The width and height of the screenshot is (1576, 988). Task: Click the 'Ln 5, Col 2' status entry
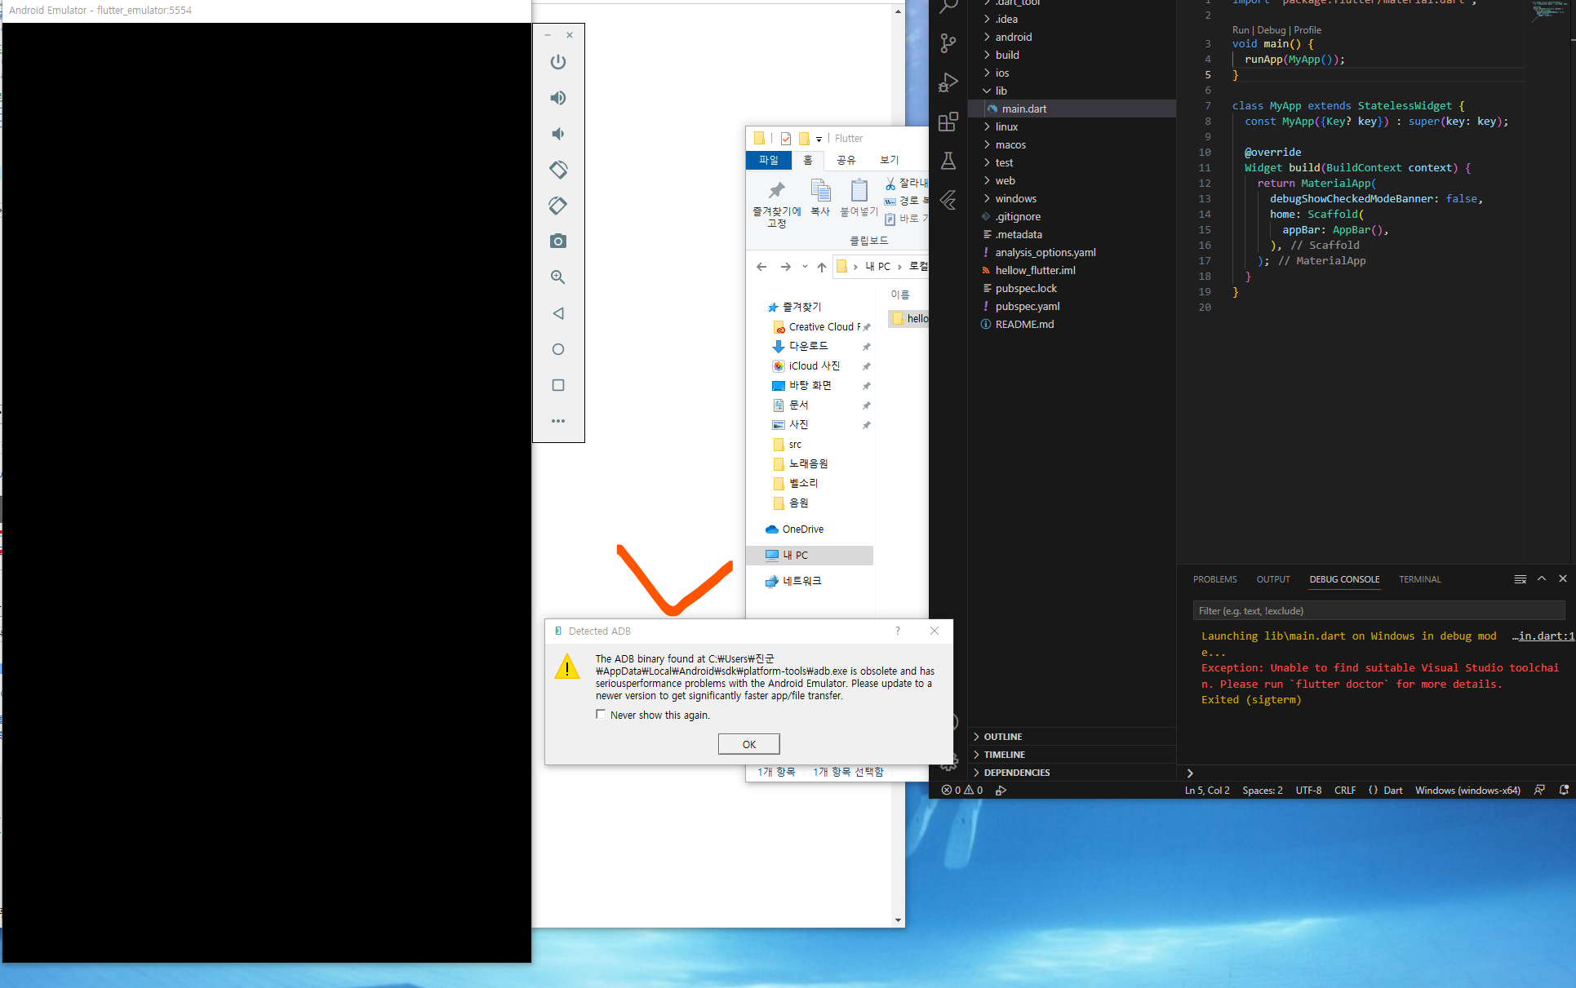tap(1207, 791)
